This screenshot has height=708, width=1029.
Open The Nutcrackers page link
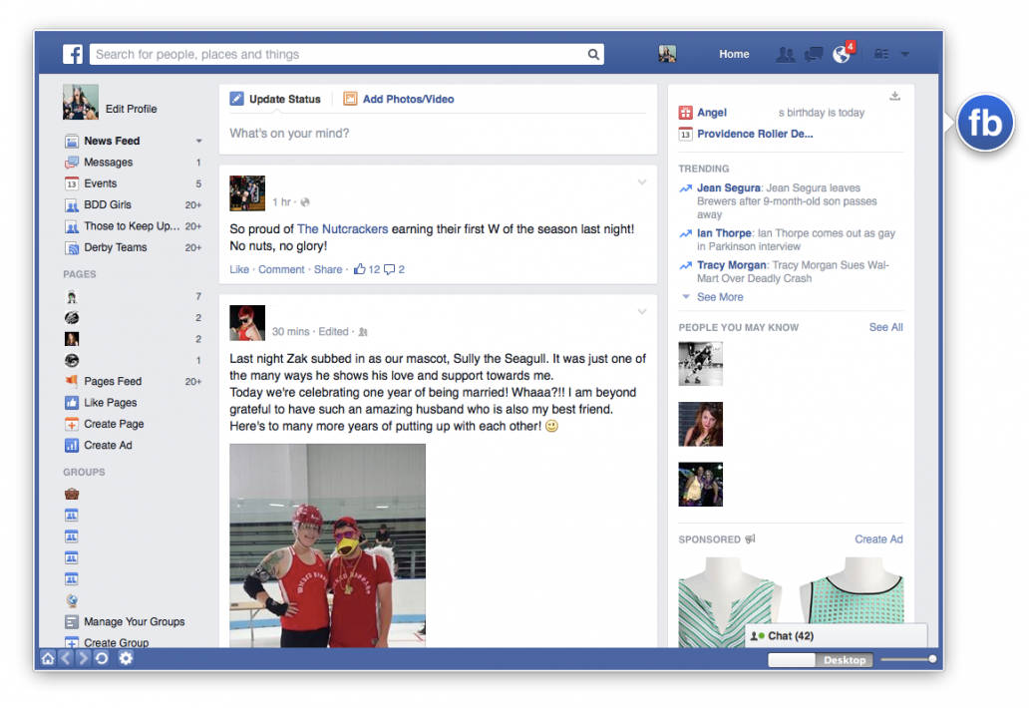(x=342, y=229)
